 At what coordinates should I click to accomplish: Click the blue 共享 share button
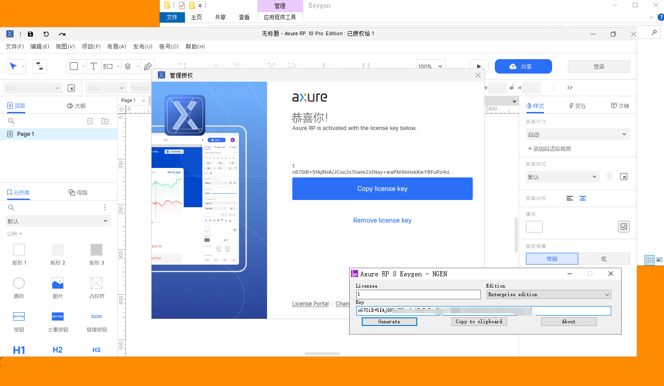click(523, 66)
